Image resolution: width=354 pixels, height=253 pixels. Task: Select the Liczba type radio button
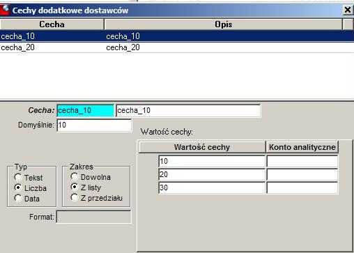pyautogui.click(x=18, y=187)
